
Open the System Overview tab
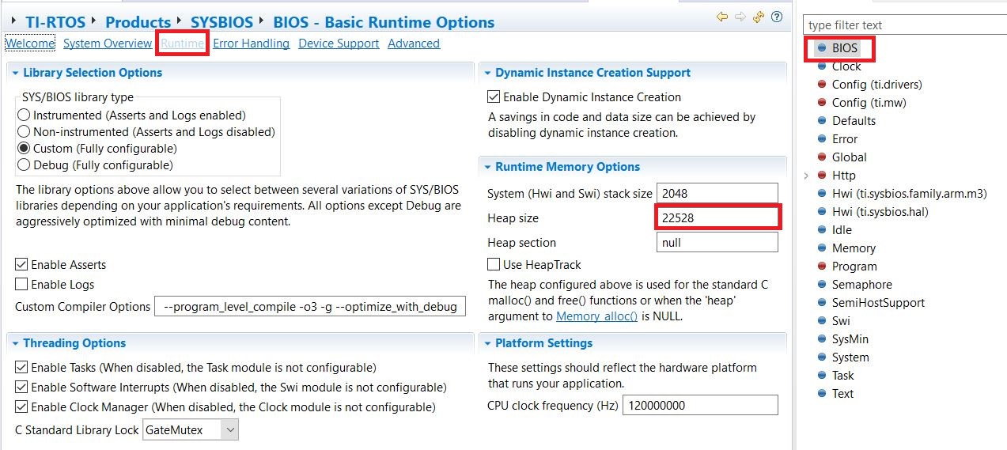(x=108, y=43)
